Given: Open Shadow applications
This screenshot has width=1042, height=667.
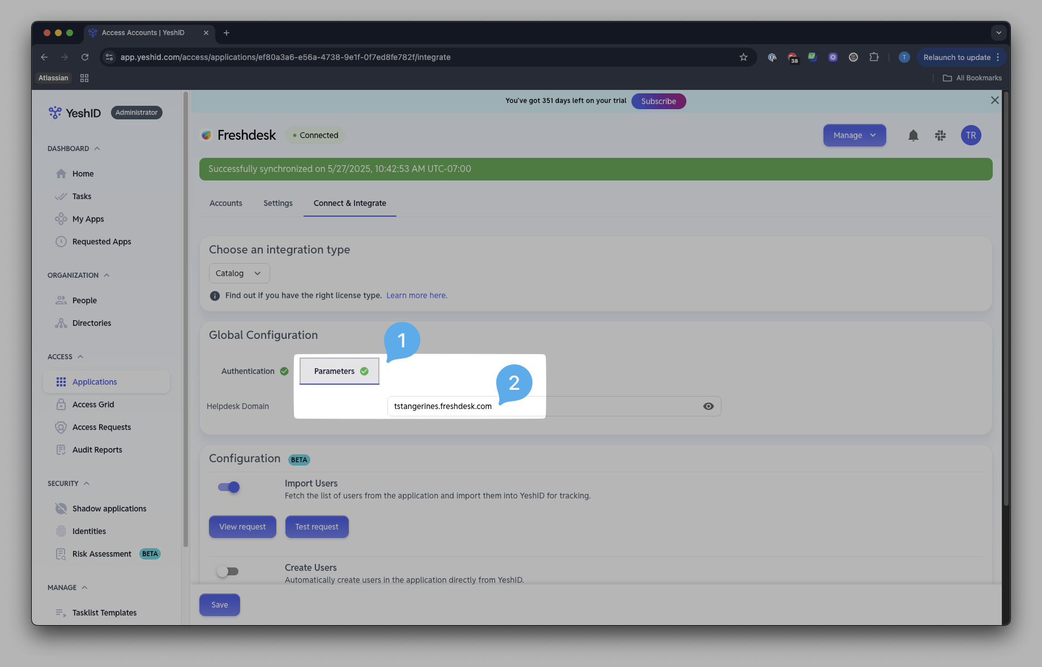Looking at the screenshot, I should [109, 509].
